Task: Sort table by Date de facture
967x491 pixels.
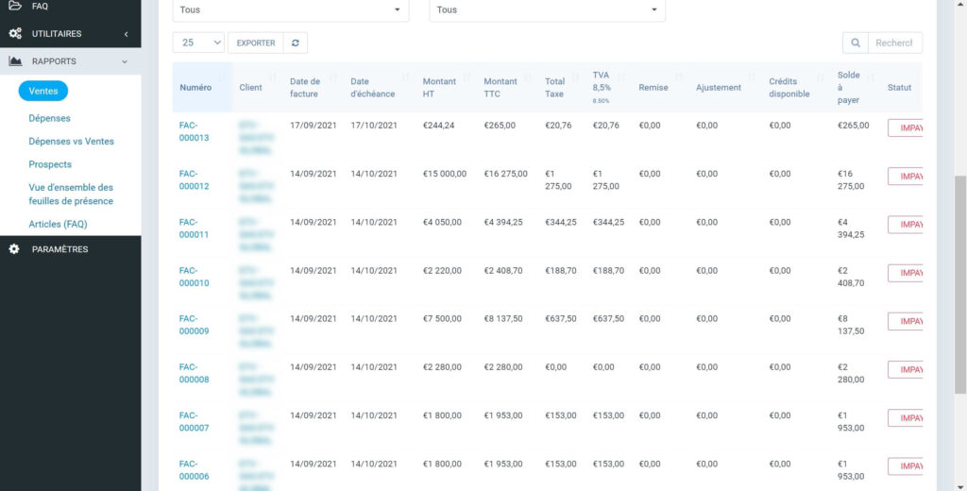Action: (x=314, y=88)
